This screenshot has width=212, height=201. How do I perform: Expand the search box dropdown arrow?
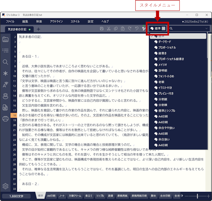207,29
